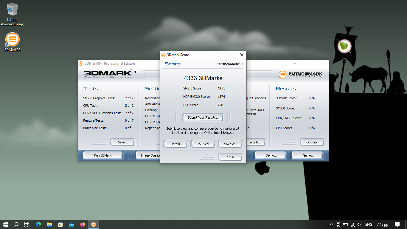This screenshot has height=229, width=407.
Task: Click Feature Tests row label
Action: (94, 120)
